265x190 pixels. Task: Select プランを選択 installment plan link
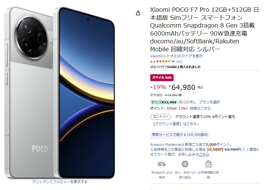click(x=209, y=102)
